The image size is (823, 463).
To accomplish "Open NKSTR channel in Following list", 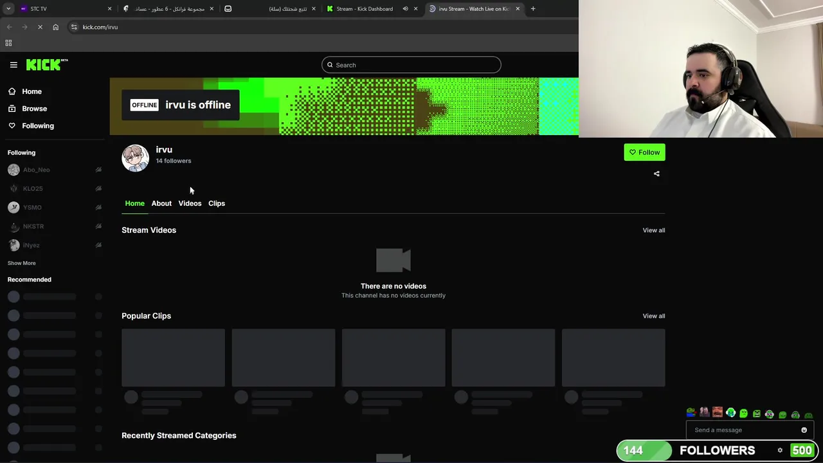I will tap(55, 226).
